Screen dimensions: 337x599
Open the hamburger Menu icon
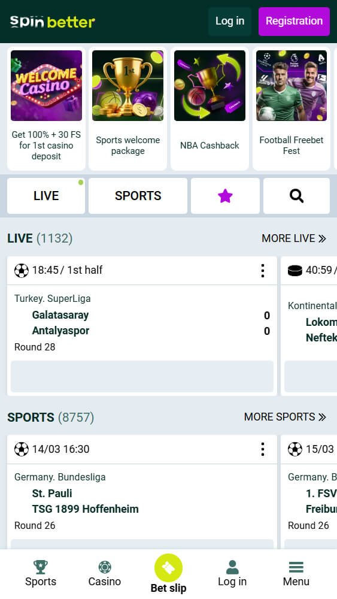tap(296, 567)
